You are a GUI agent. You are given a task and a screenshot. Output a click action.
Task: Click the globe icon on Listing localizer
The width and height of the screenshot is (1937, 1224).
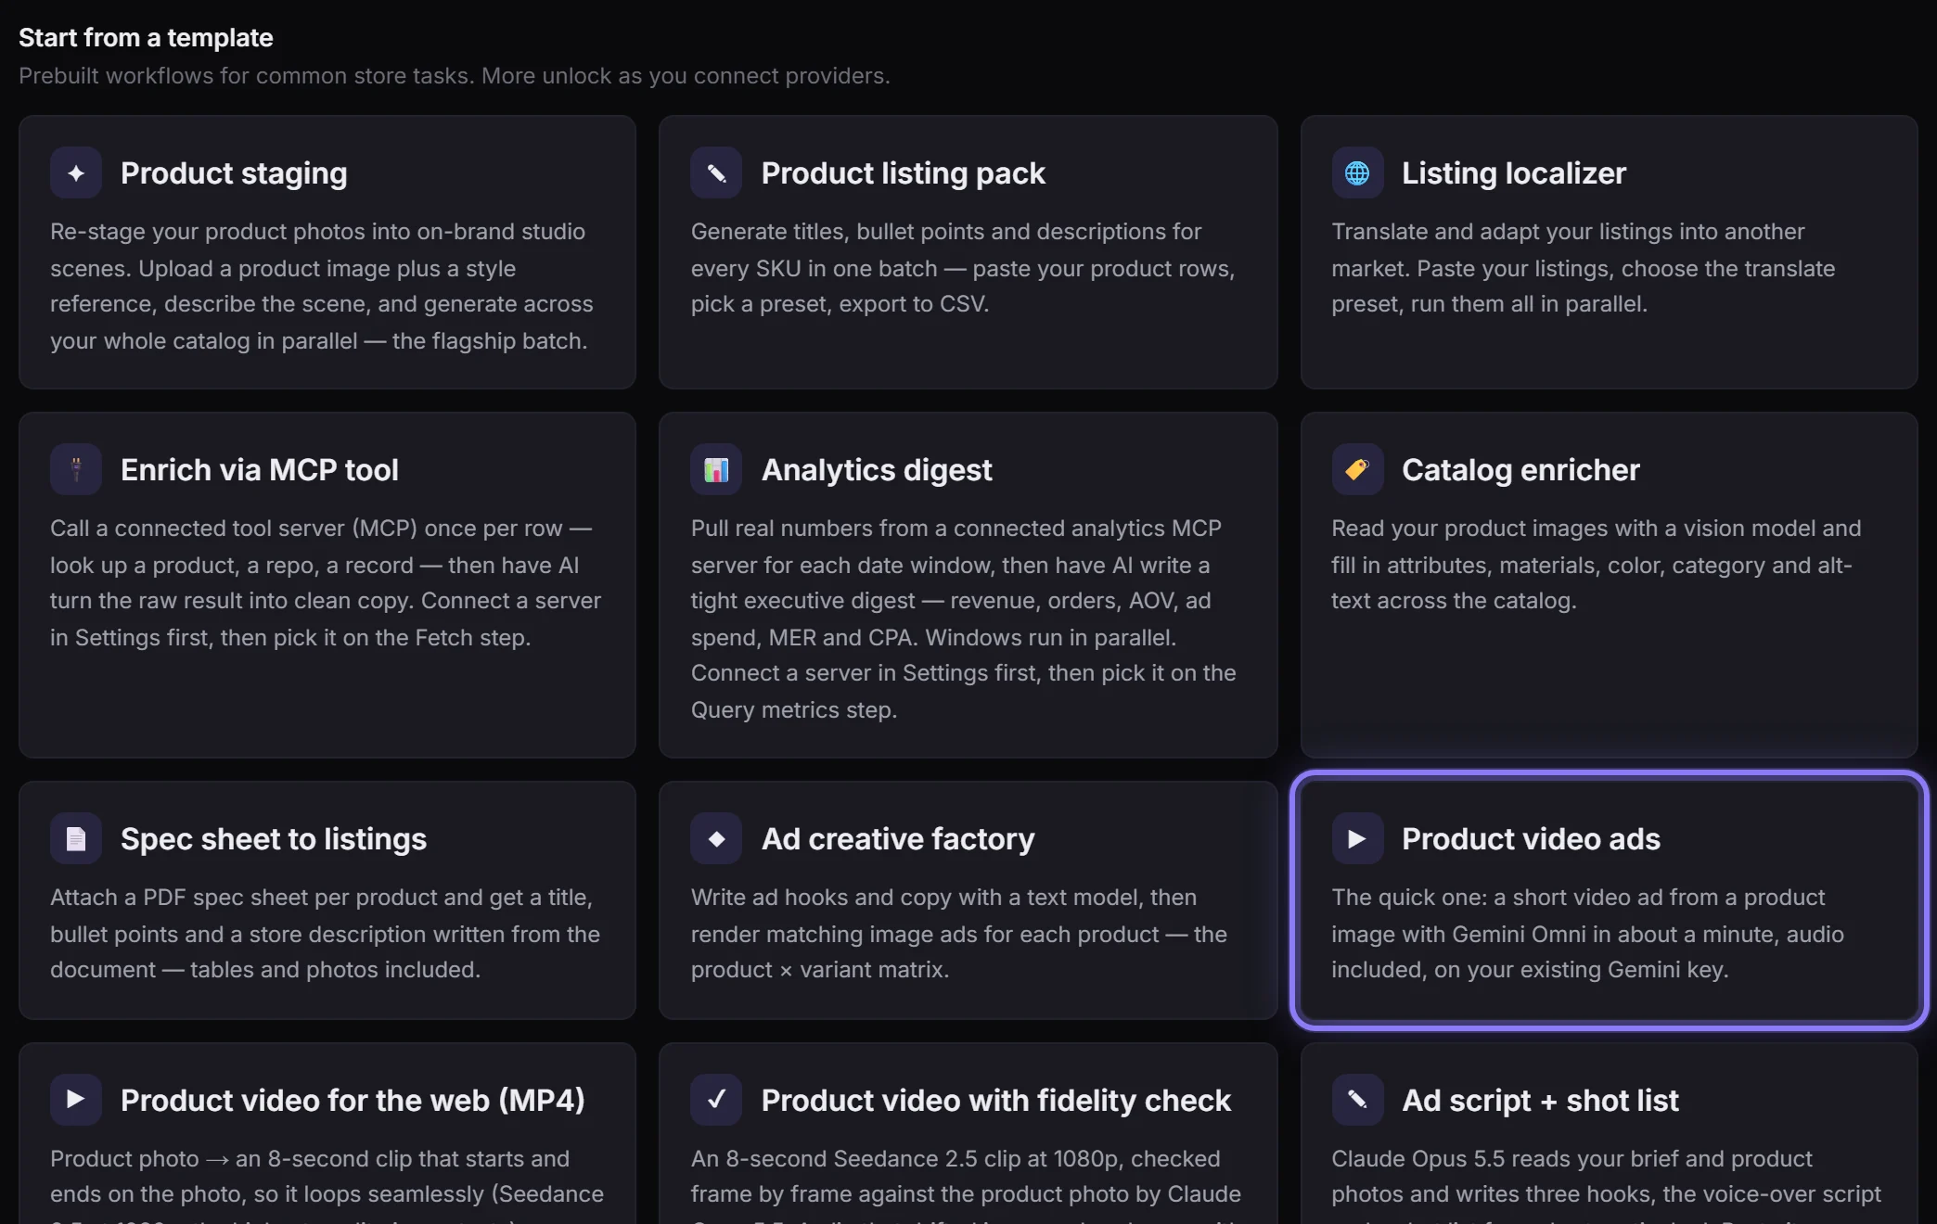pos(1357,172)
